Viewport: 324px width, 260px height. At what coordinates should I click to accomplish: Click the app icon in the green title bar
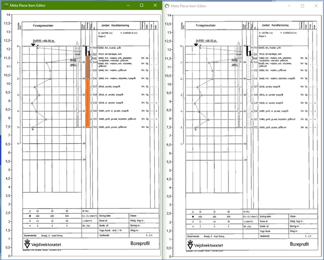coord(6,6)
